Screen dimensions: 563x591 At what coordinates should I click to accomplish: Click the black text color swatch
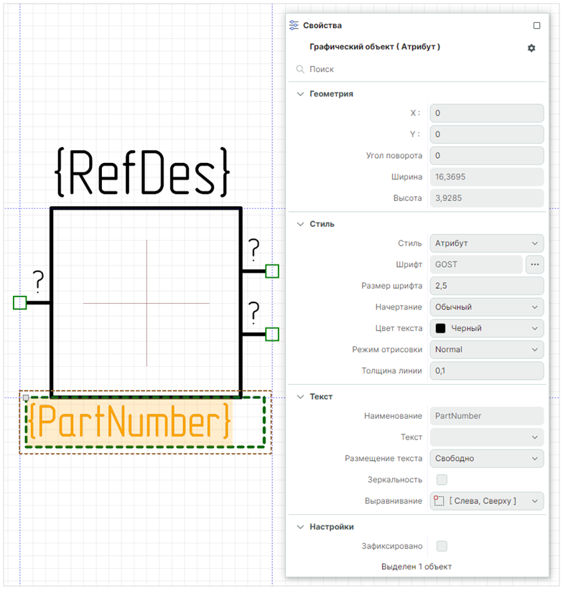pos(441,328)
